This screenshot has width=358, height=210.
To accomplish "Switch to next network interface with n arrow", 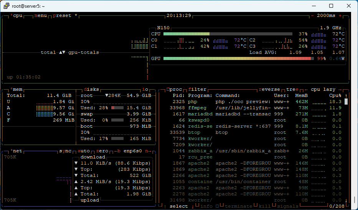I will (x=148, y=151).
